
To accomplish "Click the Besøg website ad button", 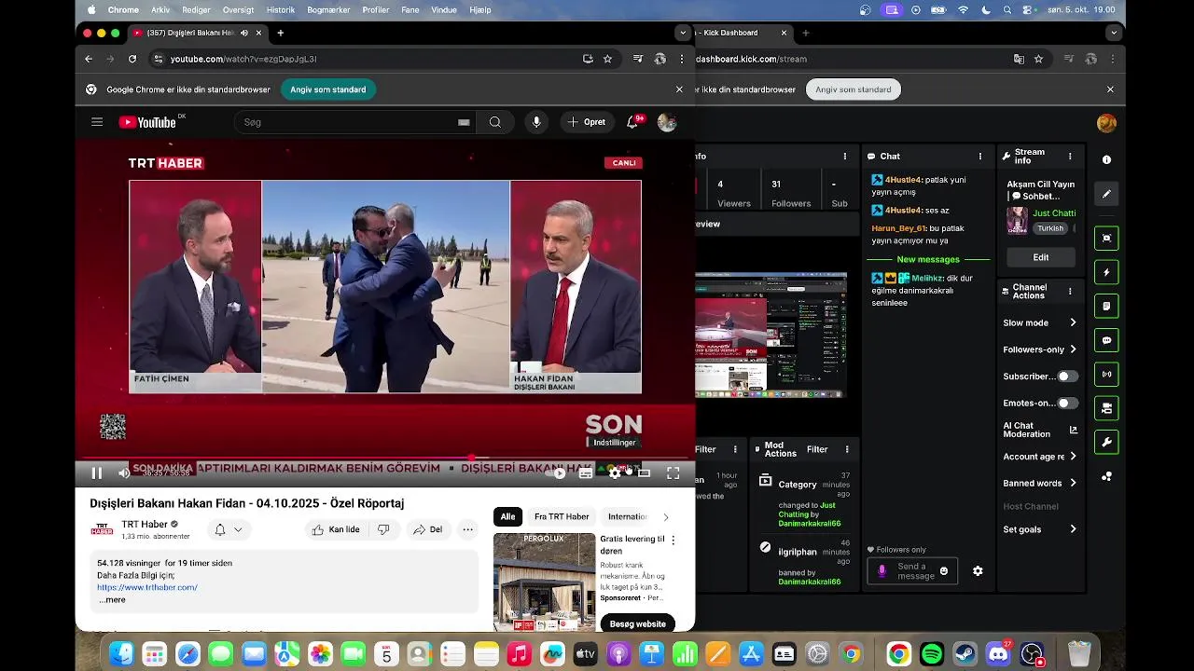I will pos(638,623).
